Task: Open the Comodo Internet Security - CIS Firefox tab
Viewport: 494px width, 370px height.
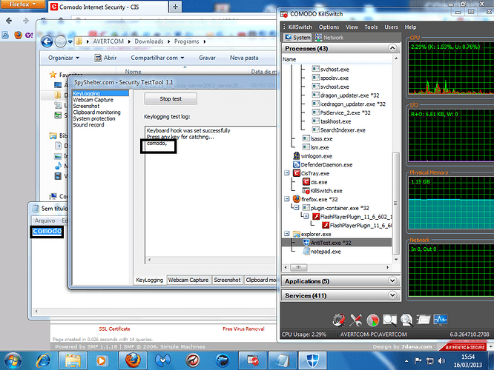Action: [x=108, y=7]
